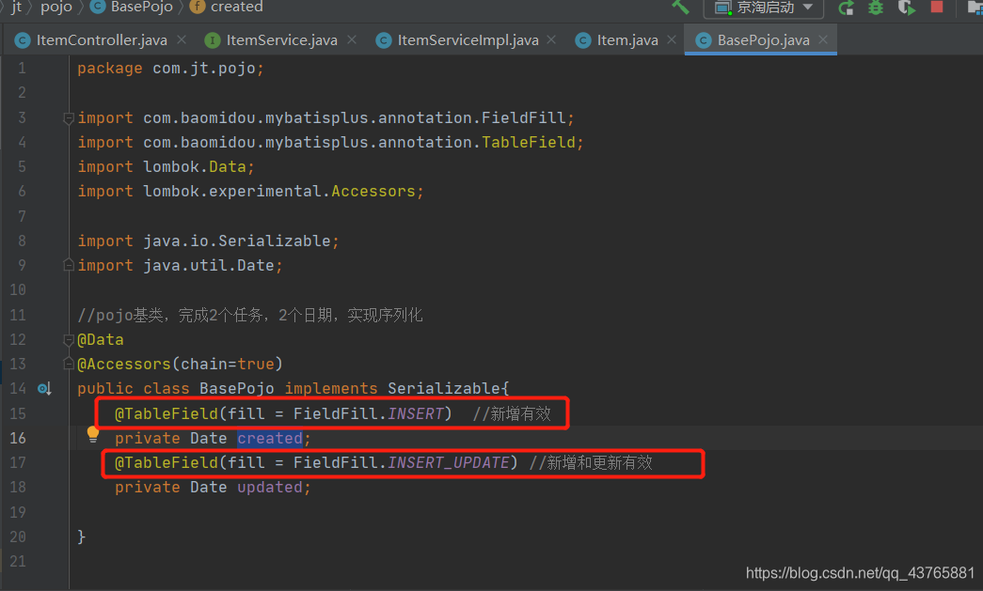Click 'java.io.Serializable' import on line 8
This screenshot has height=591, width=983.
tap(237, 241)
